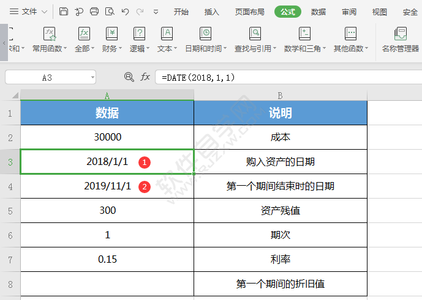Image resolution: width=422 pixels, height=300 pixels.
Task: Expand the 文件 dropdown arrow
Action: pyautogui.click(x=45, y=12)
